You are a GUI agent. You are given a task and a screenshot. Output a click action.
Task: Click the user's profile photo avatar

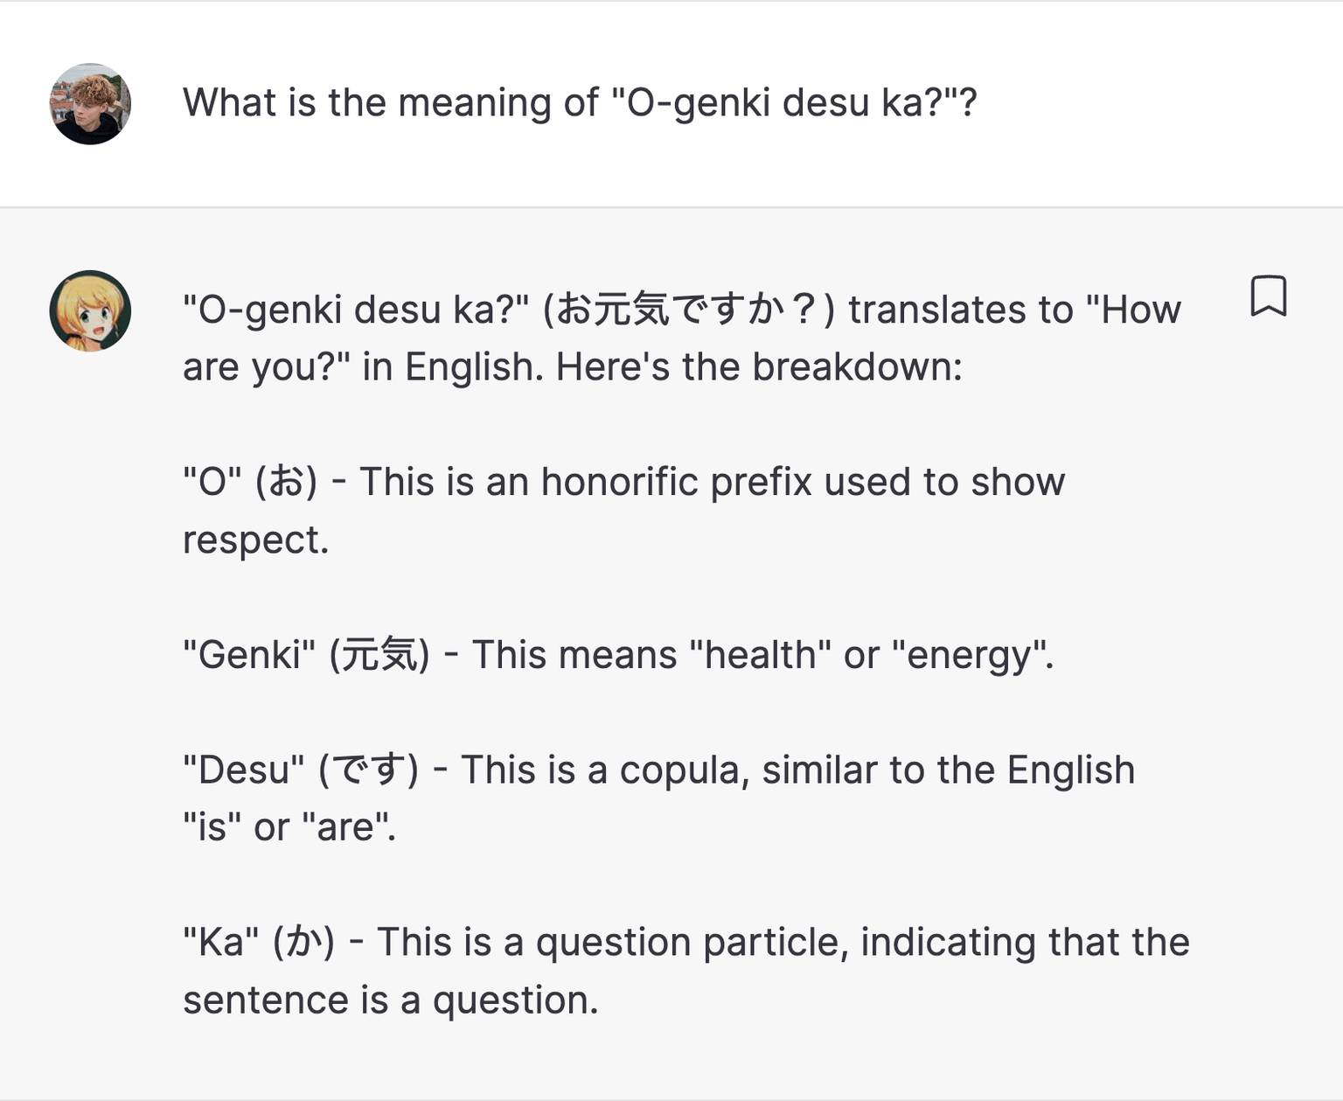[x=90, y=103]
